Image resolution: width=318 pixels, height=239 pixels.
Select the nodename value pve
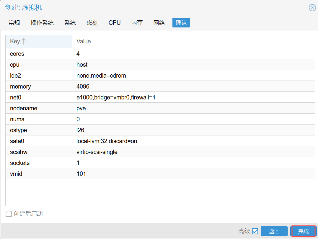(81, 109)
